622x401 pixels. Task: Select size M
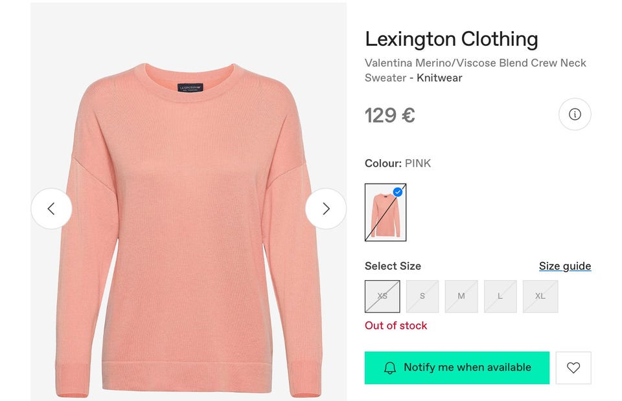461,296
